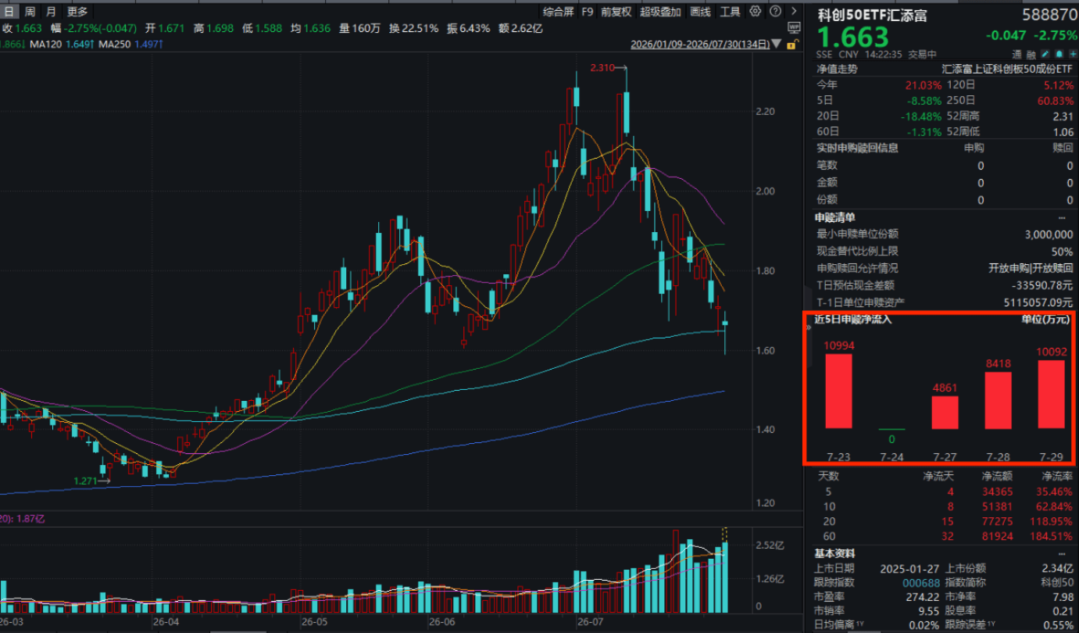Switch to the 月 monthly chart tab
Screen dimensions: 1079x633
tap(51, 11)
